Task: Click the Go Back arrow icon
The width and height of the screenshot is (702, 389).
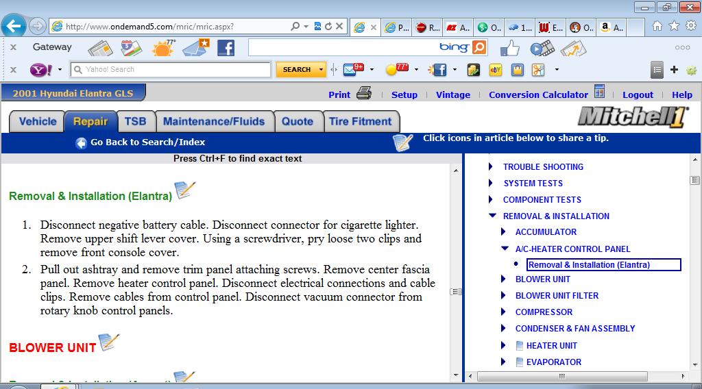Action: pyautogui.click(x=81, y=142)
